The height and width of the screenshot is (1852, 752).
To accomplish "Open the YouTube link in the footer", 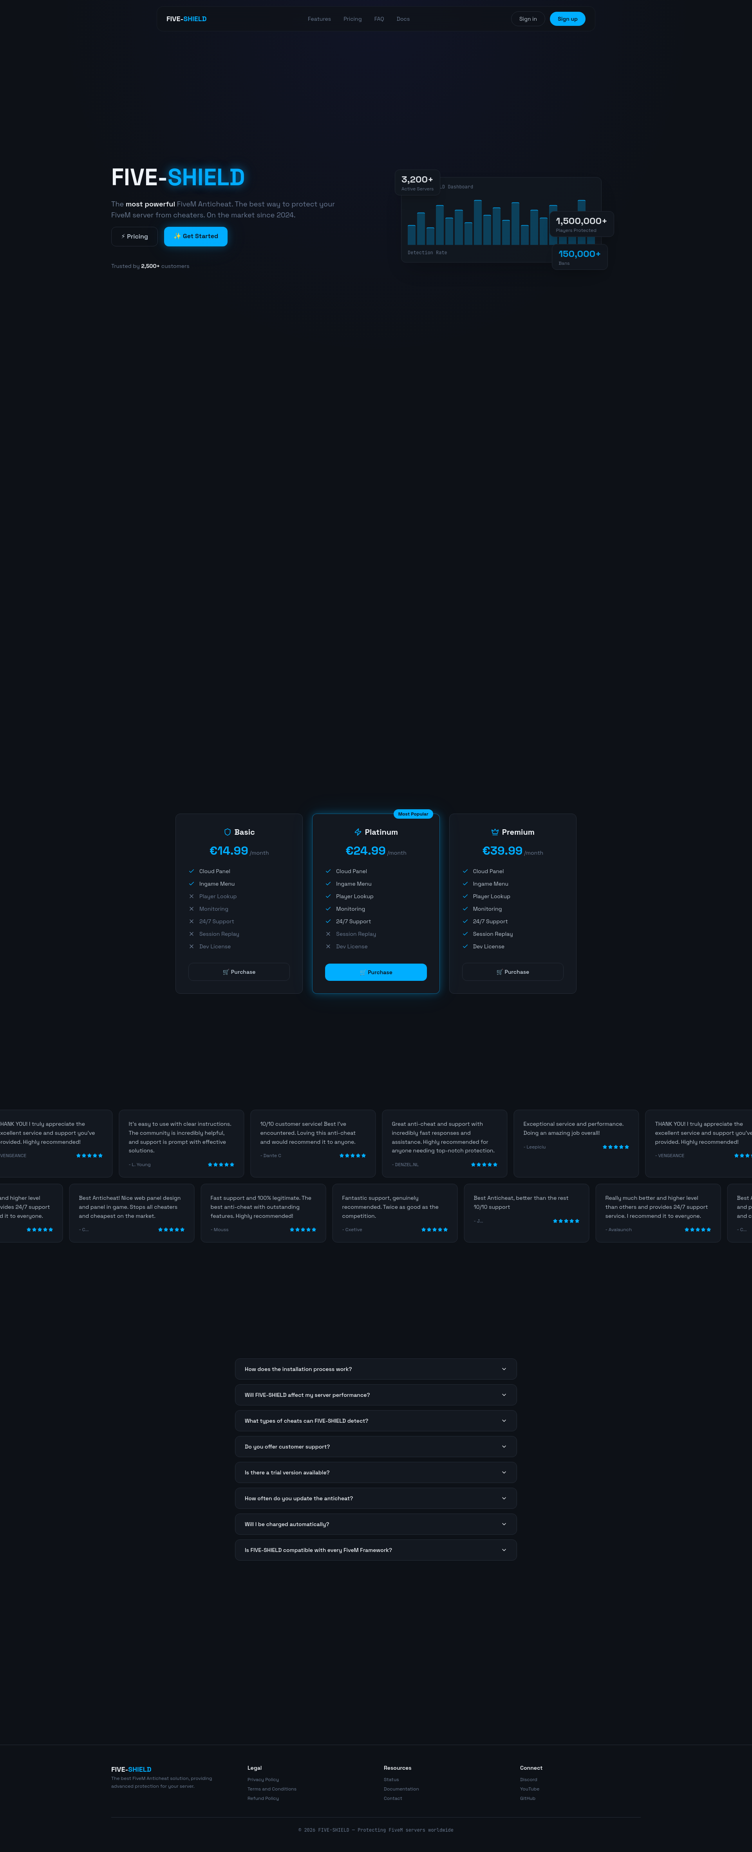I will click(529, 1789).
